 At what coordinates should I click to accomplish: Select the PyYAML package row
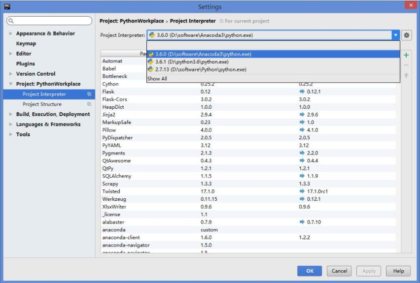[x=248, y=145]
